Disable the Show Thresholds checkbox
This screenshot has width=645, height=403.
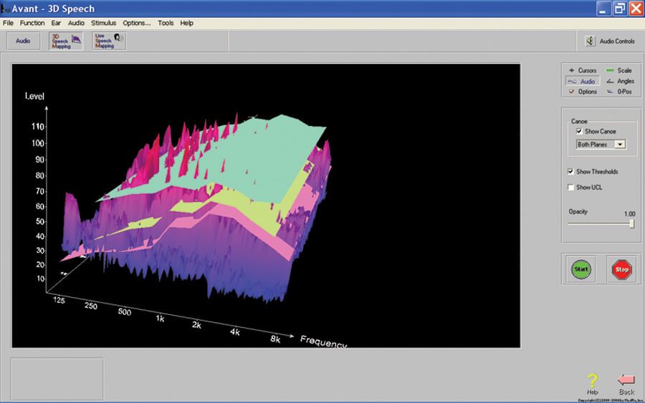point(570,172)
